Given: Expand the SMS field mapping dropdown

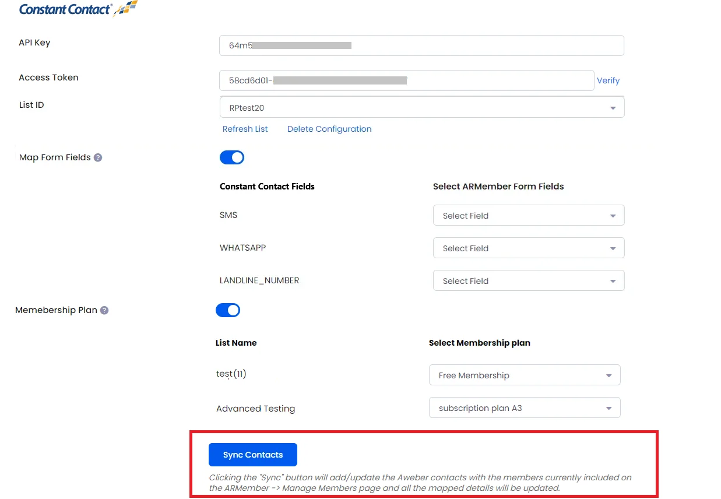Looking at the screenshot, I should tap(529, 216).
